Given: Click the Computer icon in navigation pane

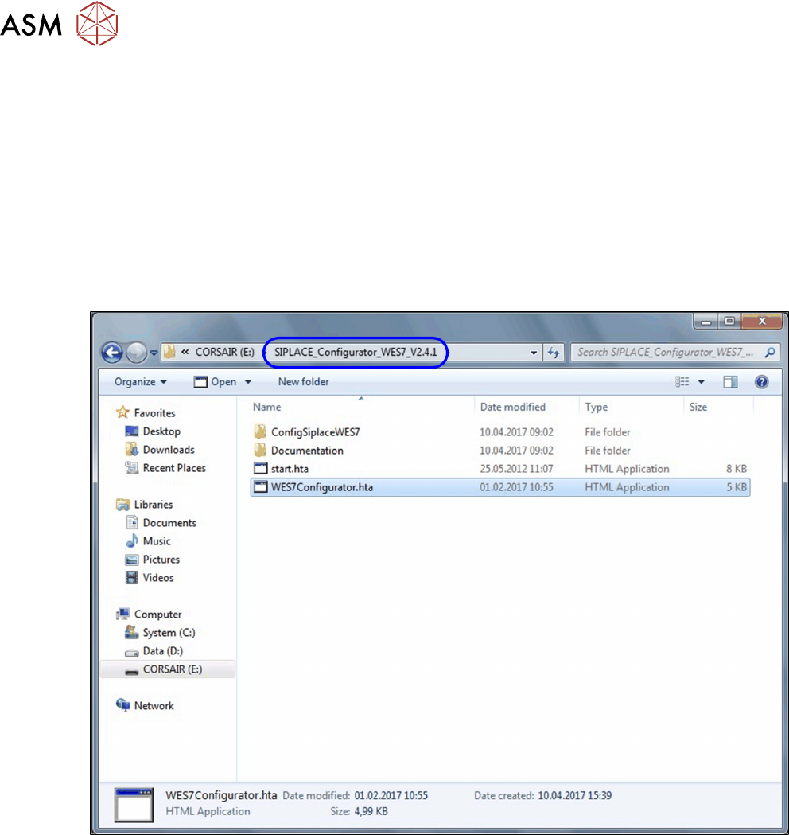Looking at the screenshot, I should 123,614.
